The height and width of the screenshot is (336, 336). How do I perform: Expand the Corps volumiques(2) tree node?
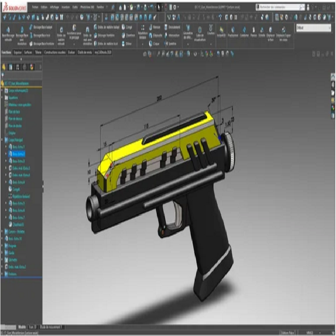click(x=2, y=91)
